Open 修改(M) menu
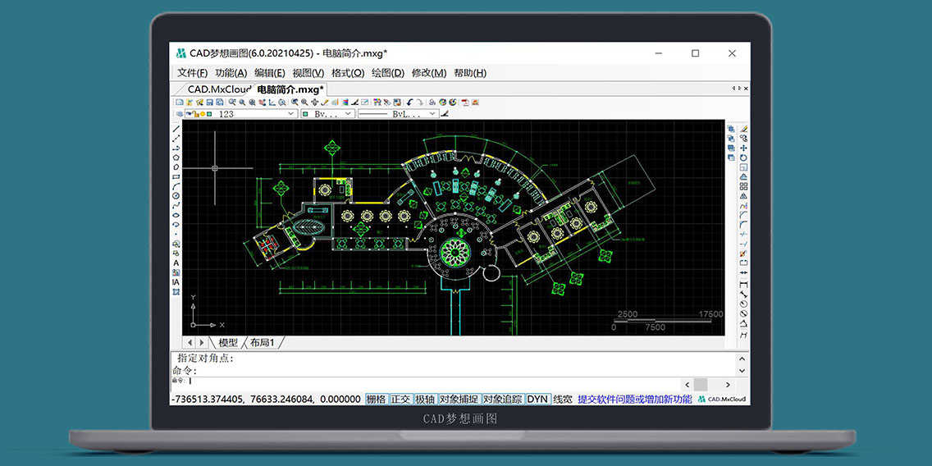932x466 pixels. pos(429,73)
